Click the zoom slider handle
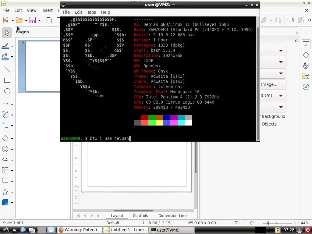 point(268,223)
